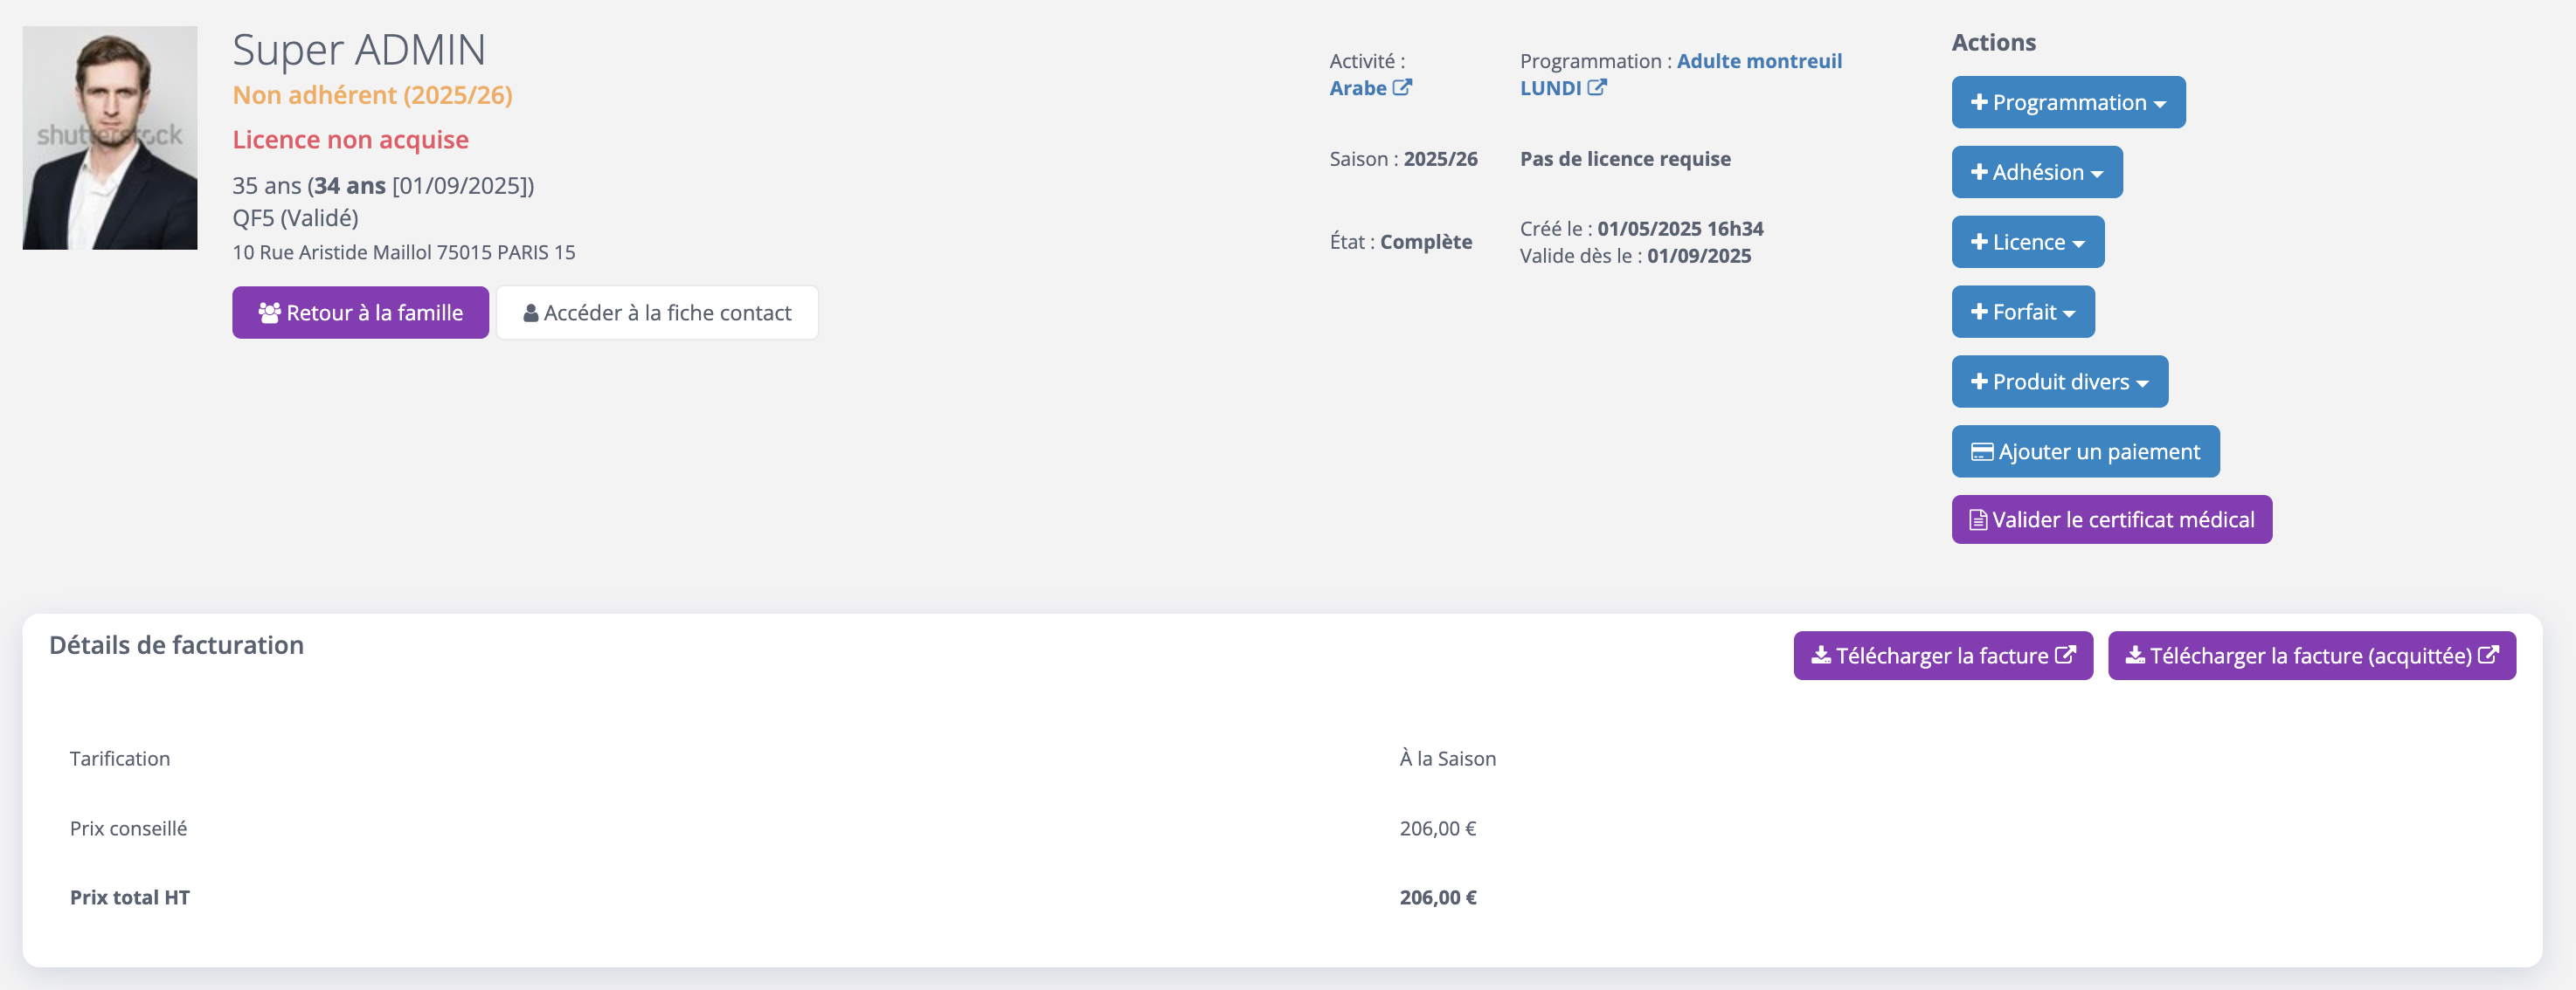Click the download icon on facture (acquittée) button

click(x=2135, y=656)
